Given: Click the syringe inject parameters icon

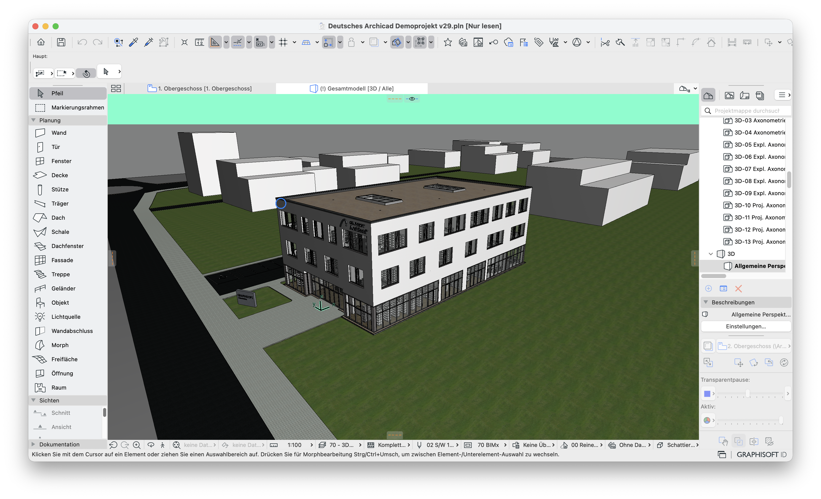Looking at the screenshot, I should pos(149,42).
